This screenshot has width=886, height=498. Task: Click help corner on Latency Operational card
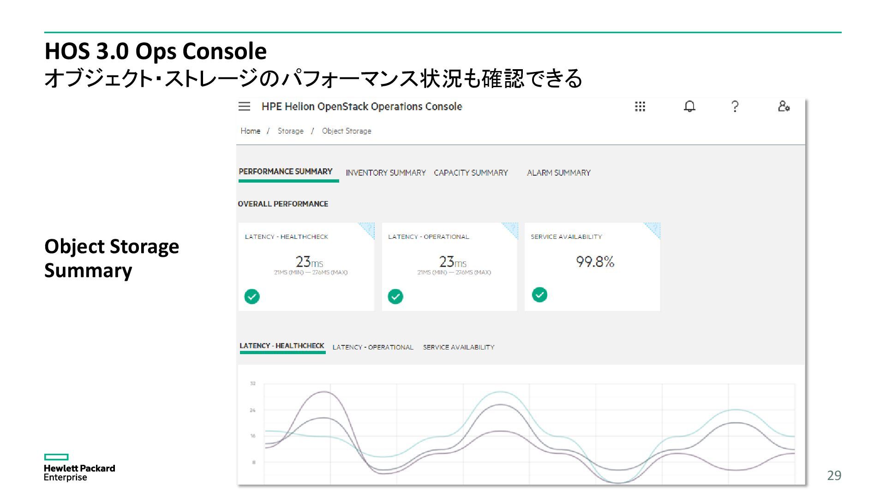pyautogui.click(x=512, y=229)
